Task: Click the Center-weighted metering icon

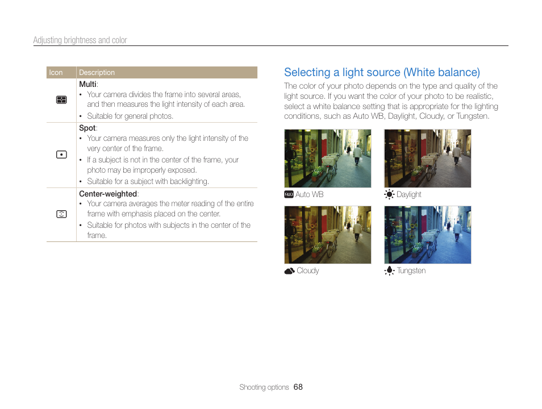Action: click(x=61, y=214)
